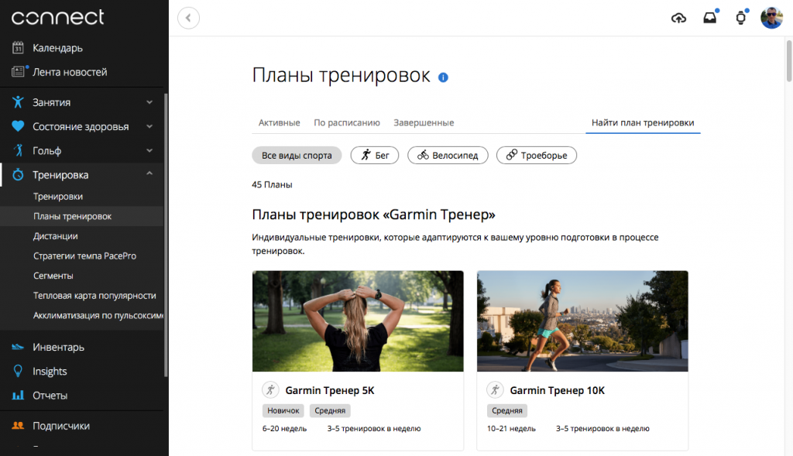Switch to the Завершенные tab
793x456 pixels.
coord(424,122)
